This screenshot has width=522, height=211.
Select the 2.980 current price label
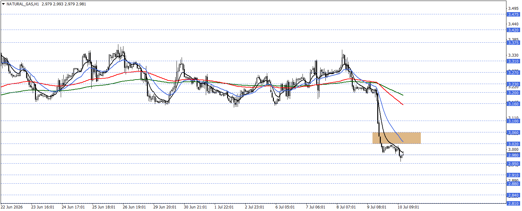(513, 155)
